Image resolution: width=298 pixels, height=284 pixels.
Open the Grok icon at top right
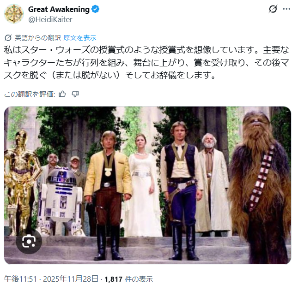pos(273,9)
